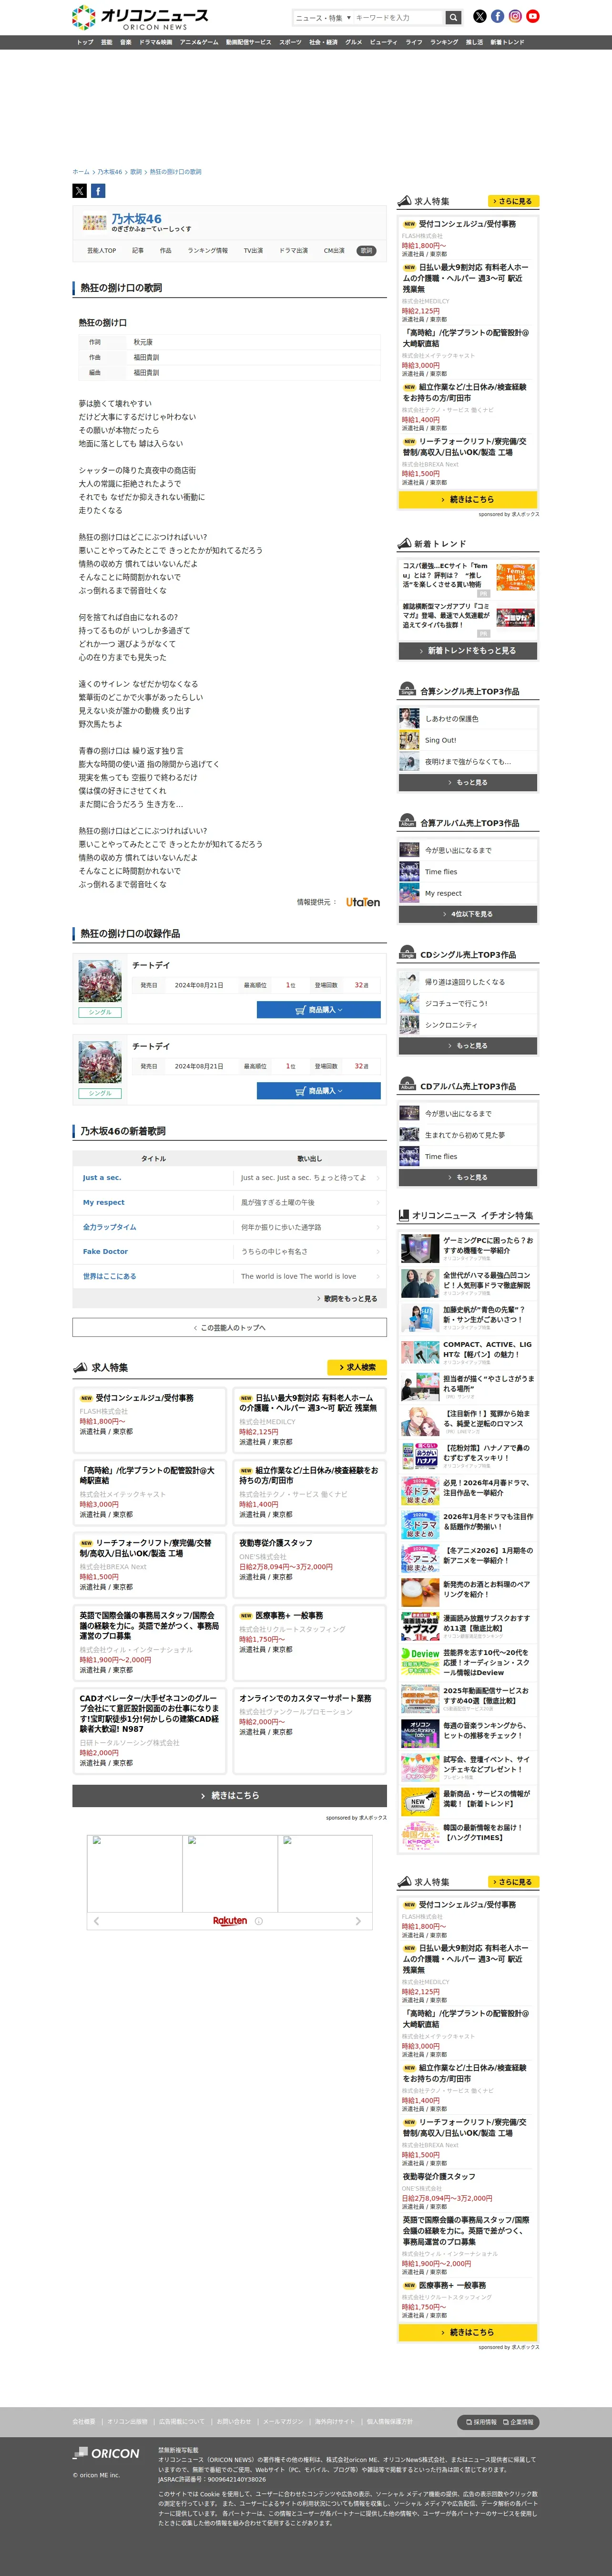Screen dimensions: 612x2576
Task: Open the トップ navigation menu item
Action: tap(85, 42)
